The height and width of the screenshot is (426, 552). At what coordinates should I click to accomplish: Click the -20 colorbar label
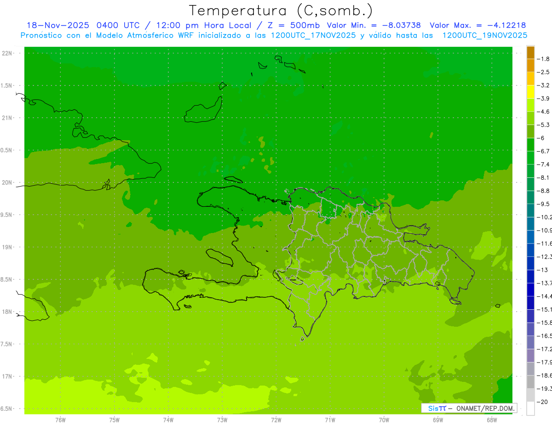543,402
